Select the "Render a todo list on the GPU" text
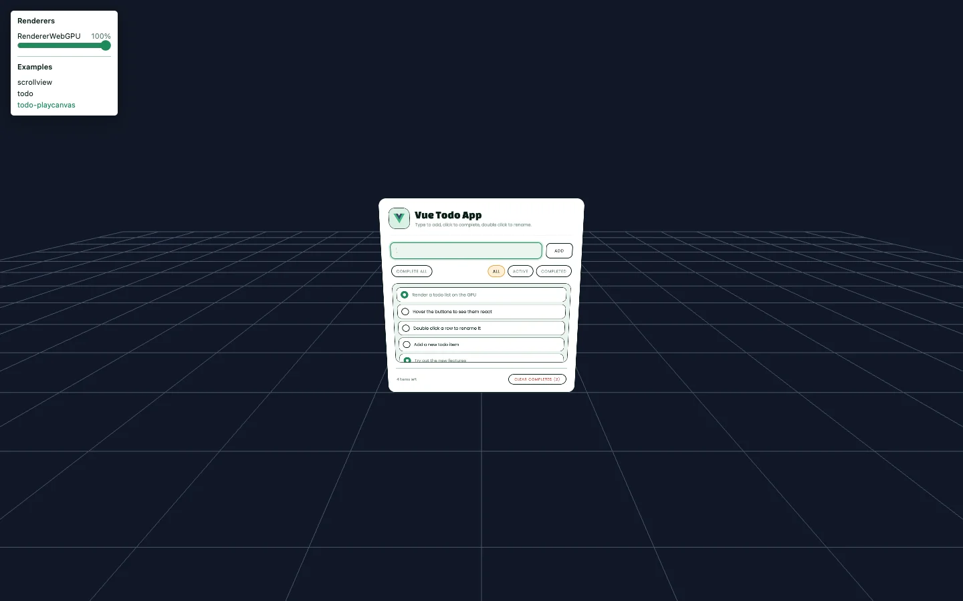 [444, 294]
